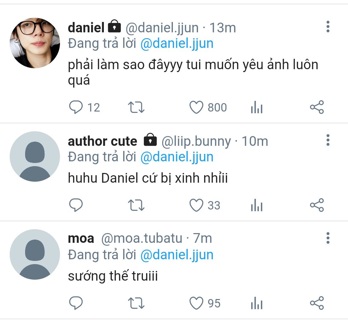This screenshot has width=348, height=322.
Task: Open author cute's username profile
Action: (x=103, y=141)
